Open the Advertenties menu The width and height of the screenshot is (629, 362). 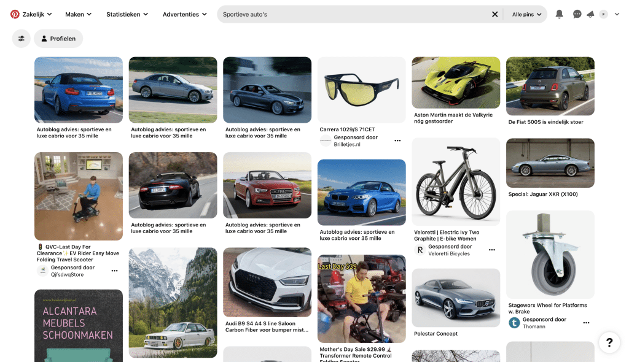(x=184, y=15)
